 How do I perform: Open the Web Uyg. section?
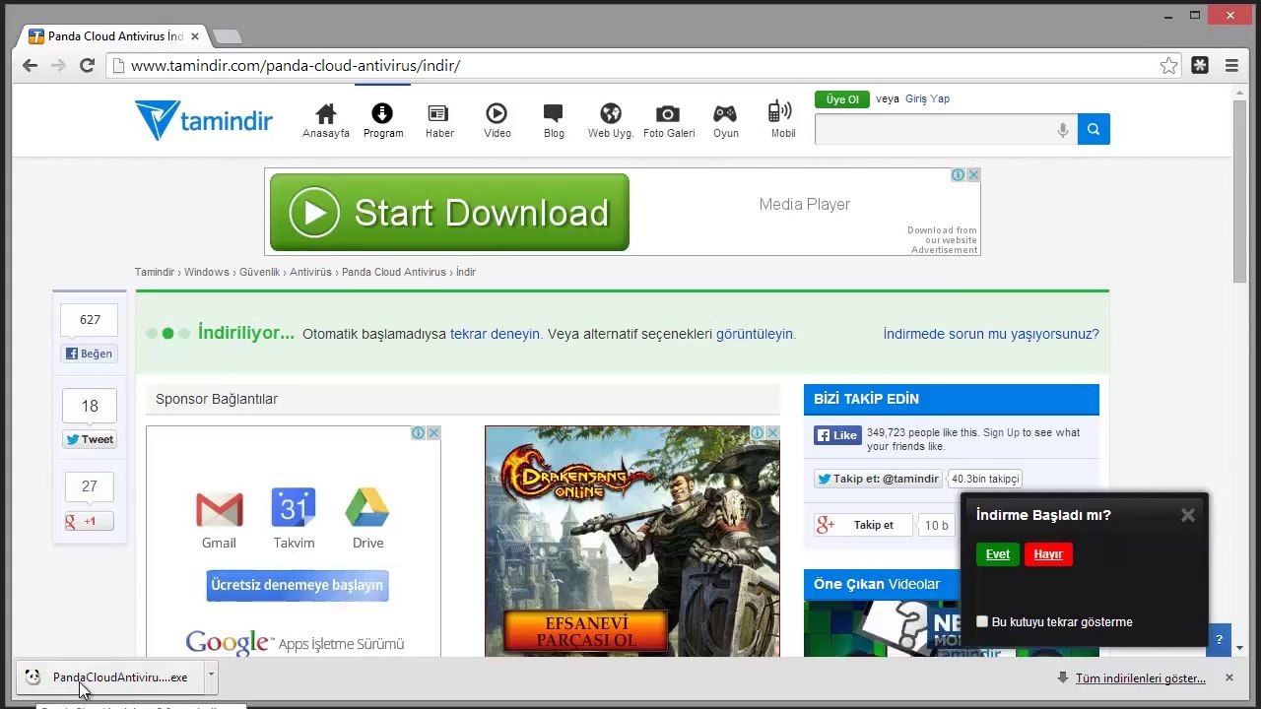tap(611, 120)
